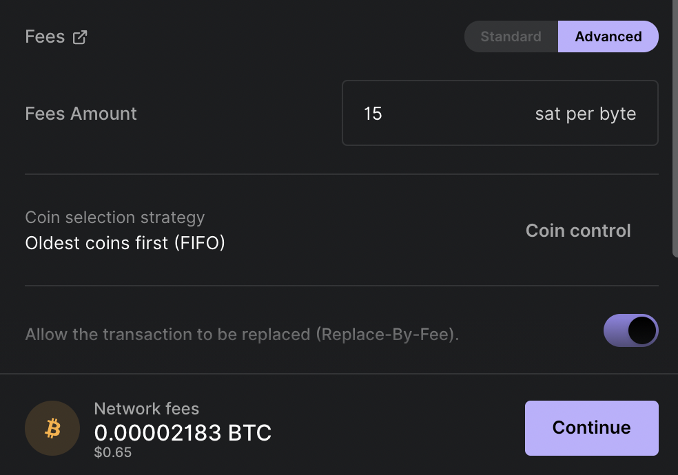The image size is (678, 475).
Task: Open the Coin control option
Action: point(578,231)
